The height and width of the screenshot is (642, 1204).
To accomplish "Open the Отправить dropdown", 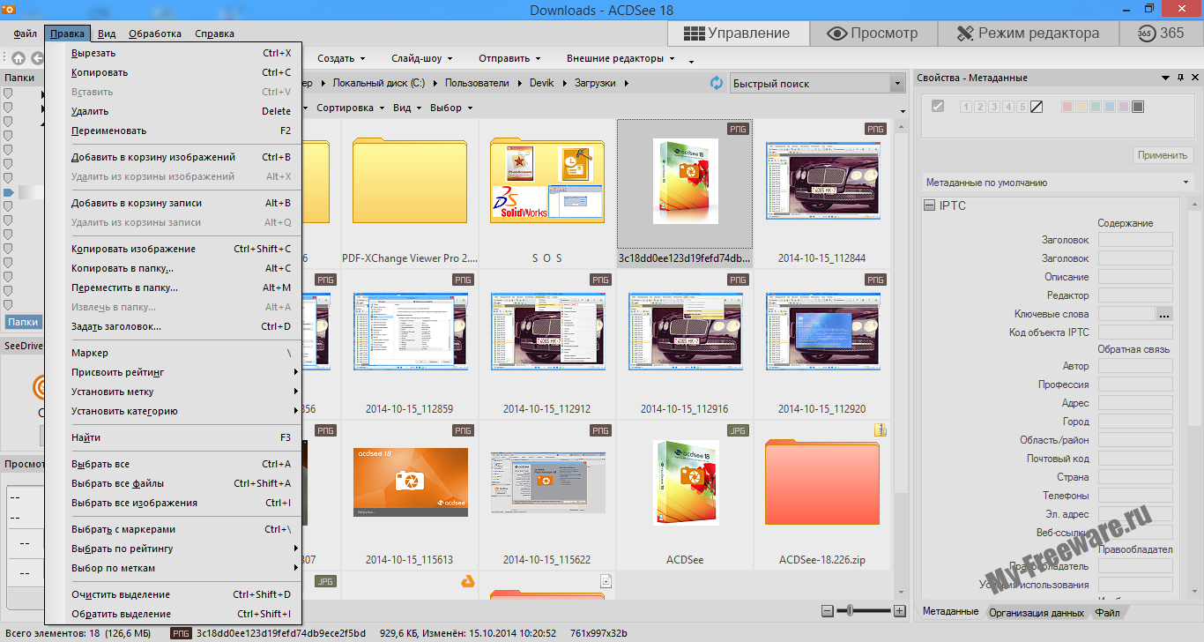I will pos(509,58).
